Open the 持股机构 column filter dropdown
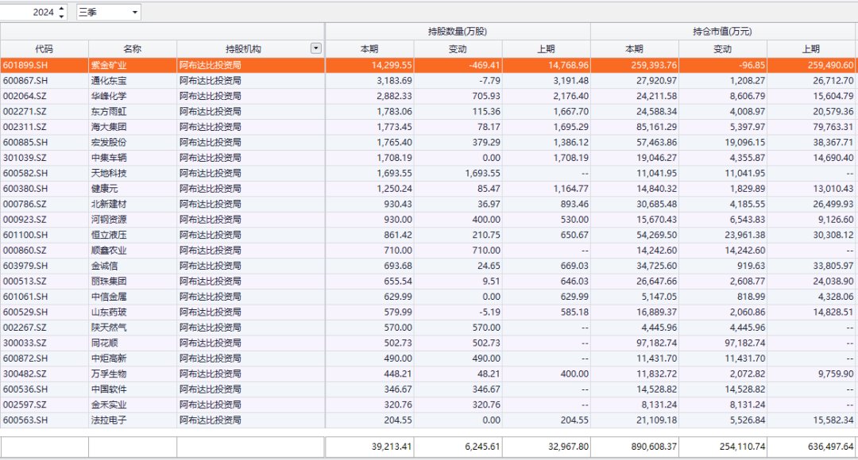 [315, 48]
